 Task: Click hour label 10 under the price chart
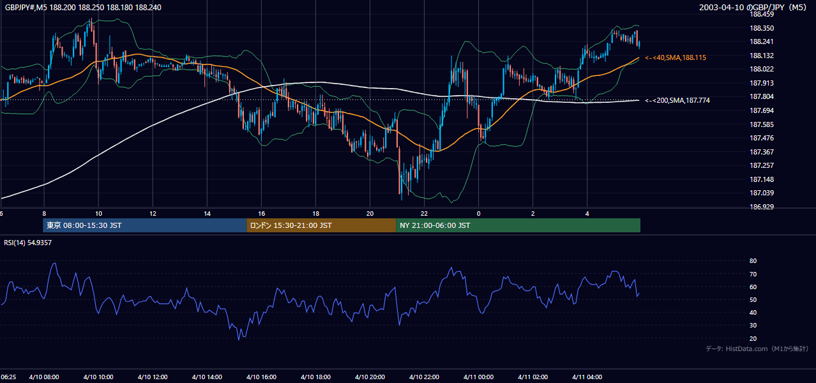98,213
